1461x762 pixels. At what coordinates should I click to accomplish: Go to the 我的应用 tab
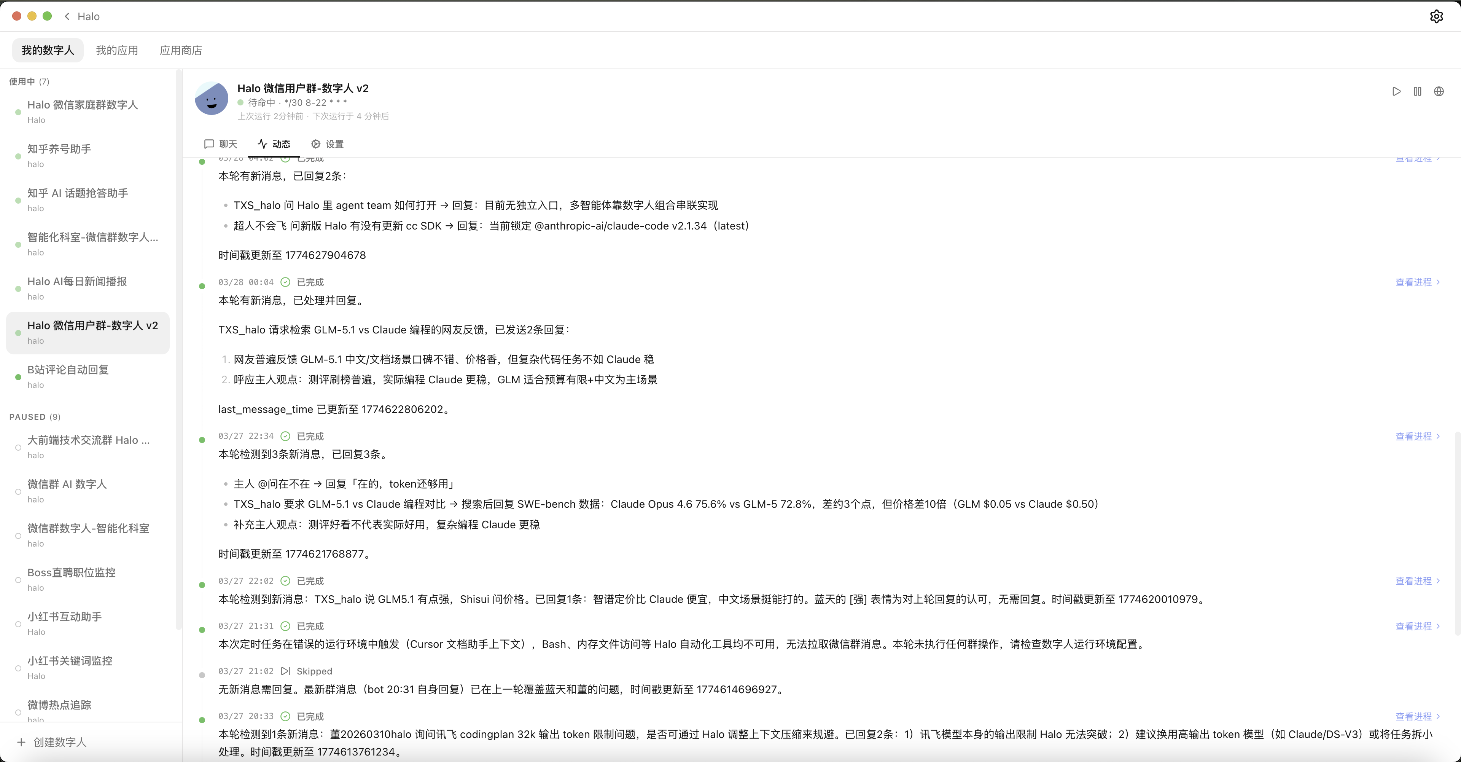tap(117, 51)
